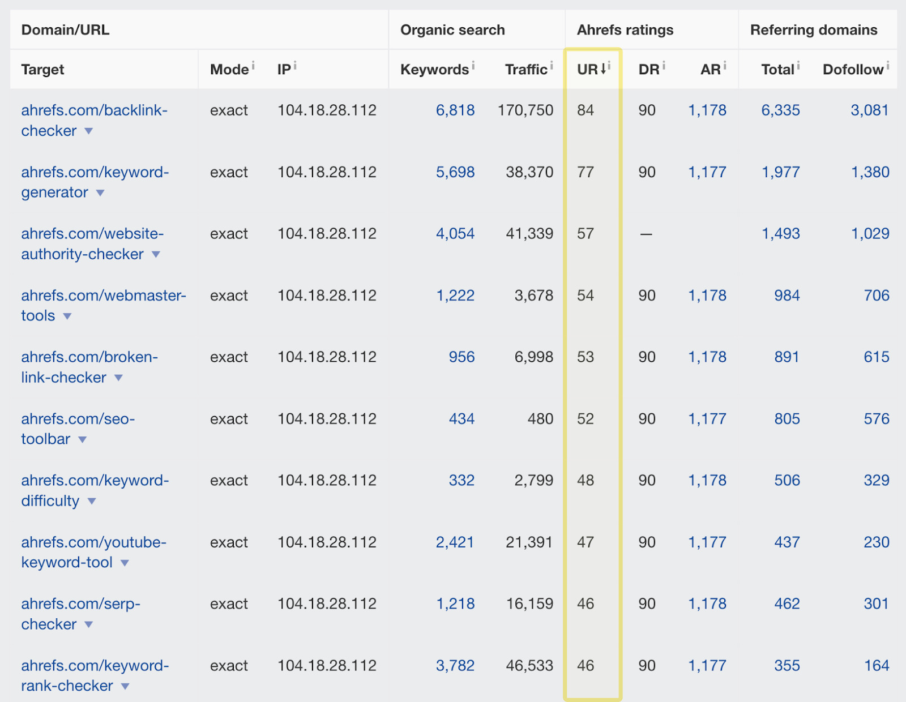This screenshot has width=906, height=702.
Task: Click keywords count 6,818
Action: 455,110
